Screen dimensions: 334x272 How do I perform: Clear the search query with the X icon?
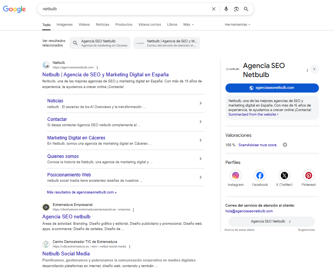click(x=213, y=9)
